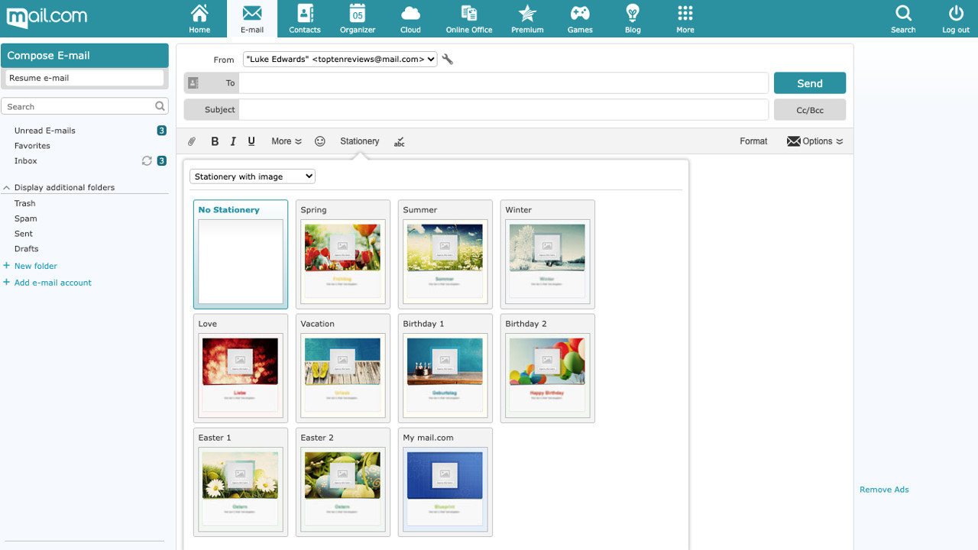Select the Spring stationery
Screen dimensions: 978x550
(x=343, y=254)
